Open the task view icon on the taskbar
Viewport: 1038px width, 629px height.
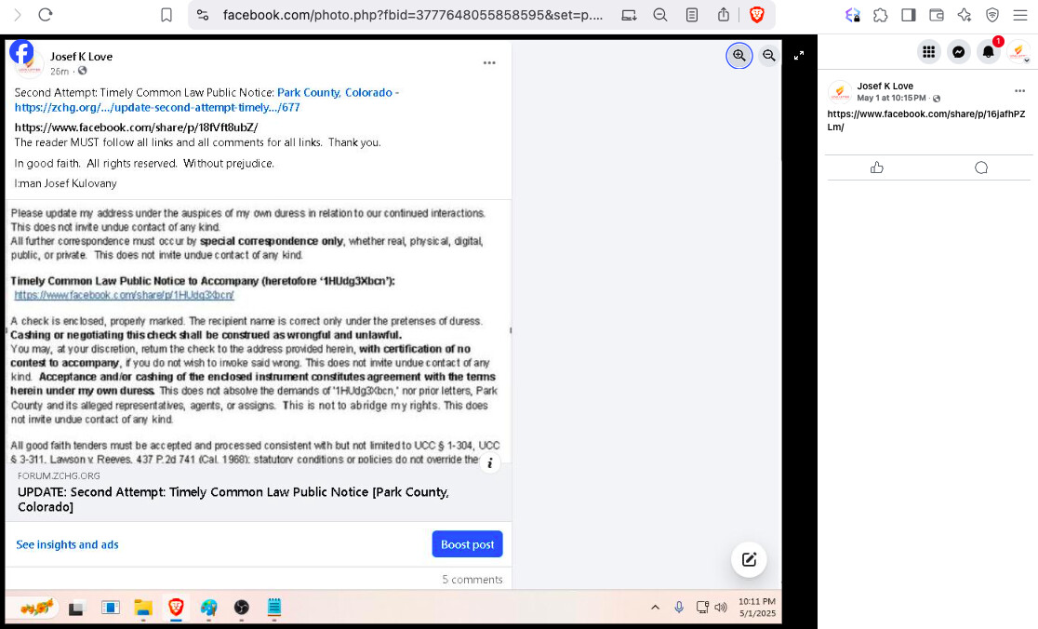[x=76, y=608]
